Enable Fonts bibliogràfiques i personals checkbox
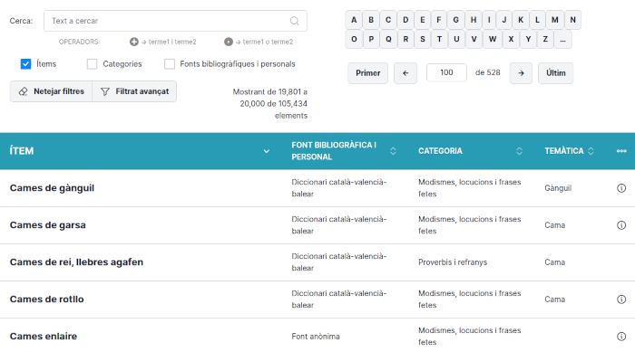The width and height of the screenshot is (635, 352). point(170,64)
